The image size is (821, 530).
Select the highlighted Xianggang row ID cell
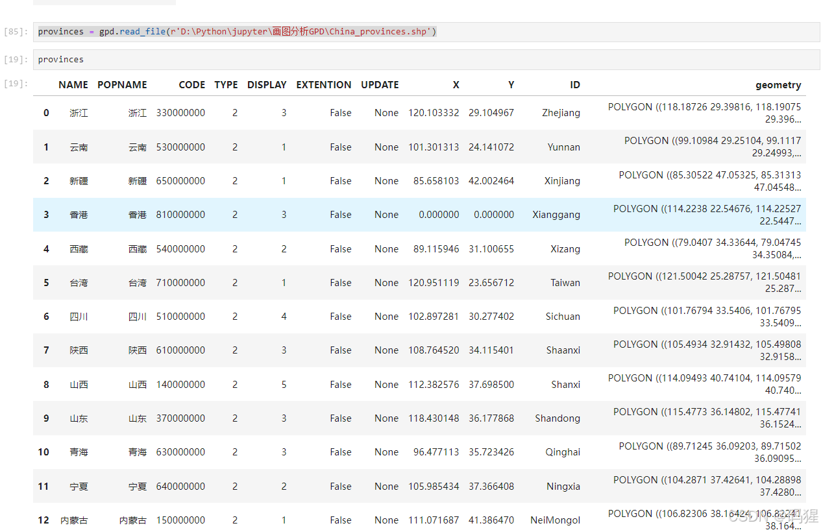click(x=556, y=215)
